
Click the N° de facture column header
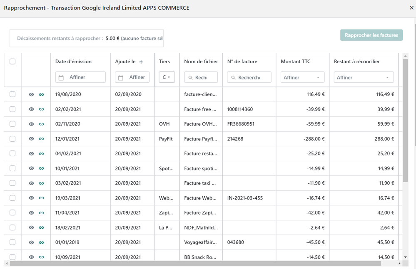click(242, 62)
